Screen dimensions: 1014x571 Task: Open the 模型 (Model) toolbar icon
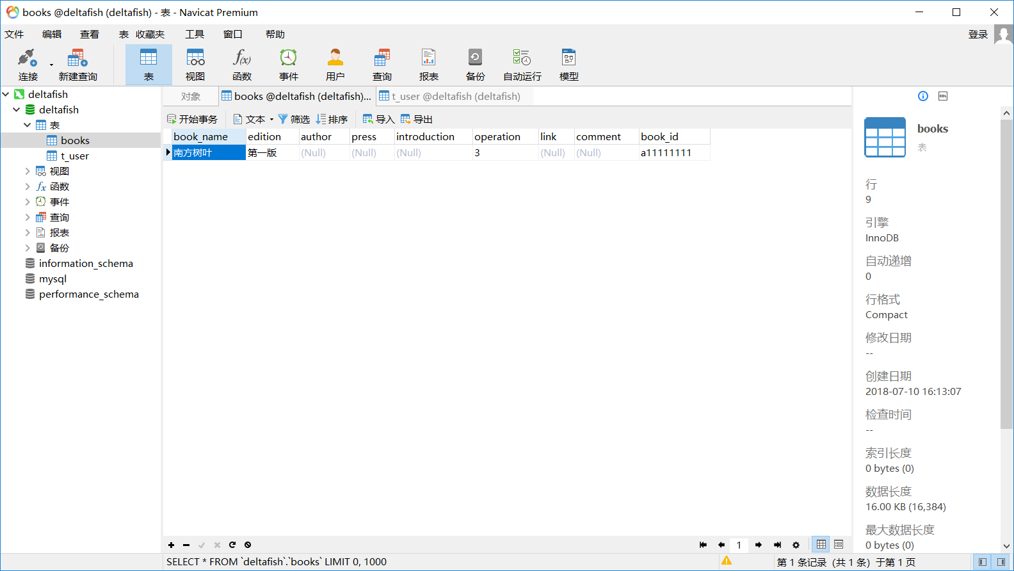point(569,65)
